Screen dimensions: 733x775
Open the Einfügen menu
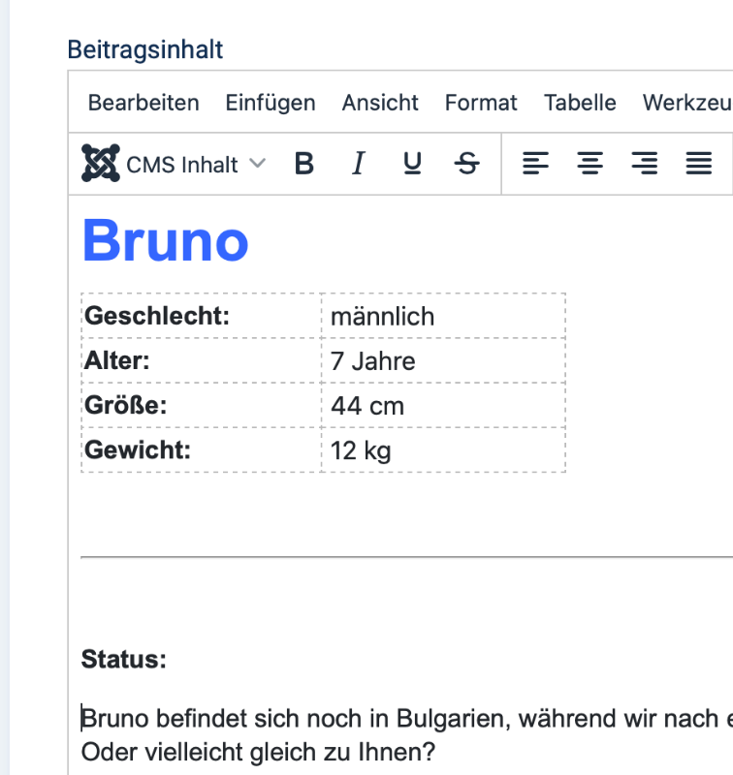[271, 103]
